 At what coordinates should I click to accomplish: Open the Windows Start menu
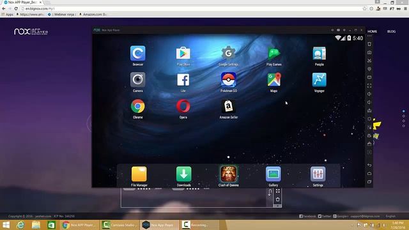coord(6,225)
